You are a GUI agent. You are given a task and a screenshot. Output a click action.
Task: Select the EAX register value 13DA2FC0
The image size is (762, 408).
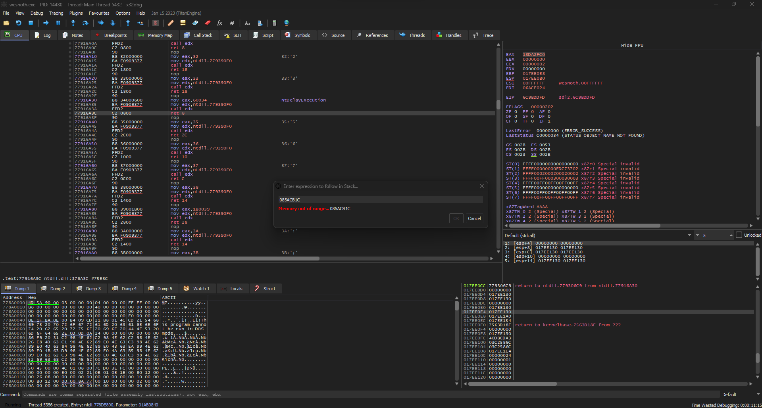533,55
